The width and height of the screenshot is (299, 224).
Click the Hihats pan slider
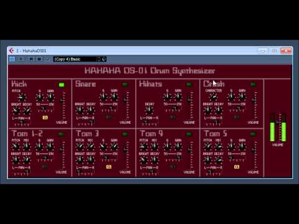coord(146,123)
